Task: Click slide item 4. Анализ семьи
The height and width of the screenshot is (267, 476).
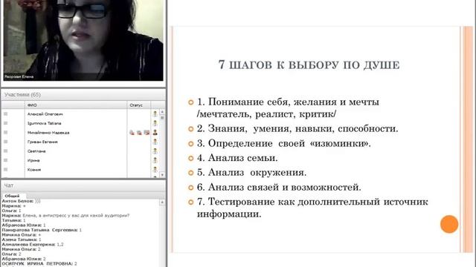Action: coord(237,158)
